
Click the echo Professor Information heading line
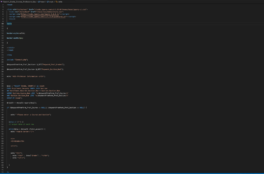[26, 76]
